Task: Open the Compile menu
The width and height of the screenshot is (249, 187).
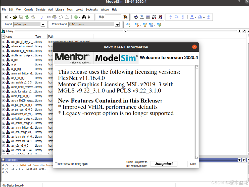Action: [29, 10]
